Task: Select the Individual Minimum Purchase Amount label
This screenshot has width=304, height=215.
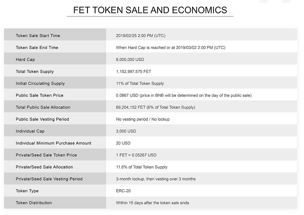Action: coord(54,143)
